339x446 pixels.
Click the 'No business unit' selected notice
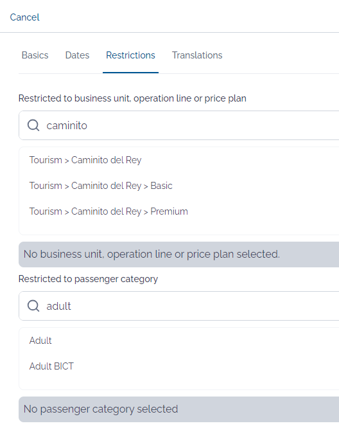tap(179, 254)
